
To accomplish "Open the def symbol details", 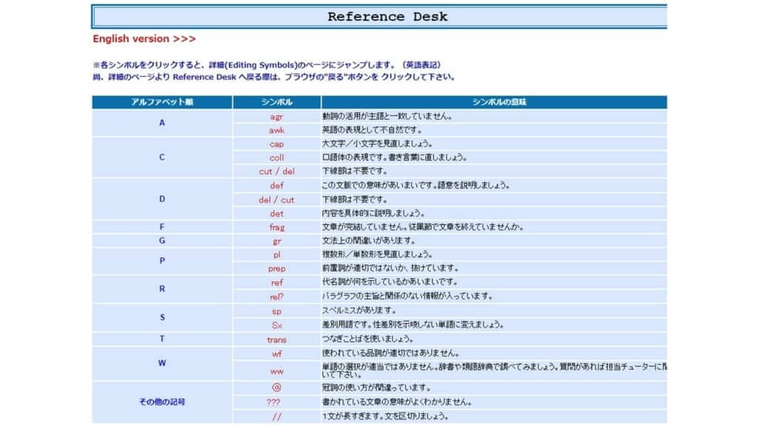I will pos(276,186).
